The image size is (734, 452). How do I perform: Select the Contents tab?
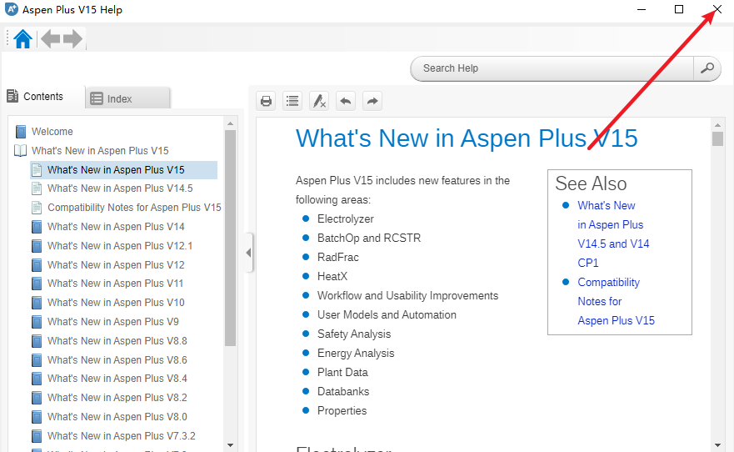[42, 97]
